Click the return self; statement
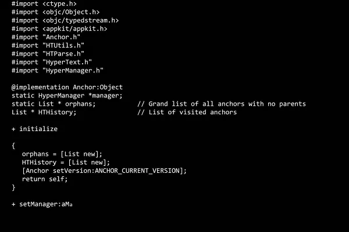Image resolution: width=349 pixels, height=232 pixels. click(45, 179)
